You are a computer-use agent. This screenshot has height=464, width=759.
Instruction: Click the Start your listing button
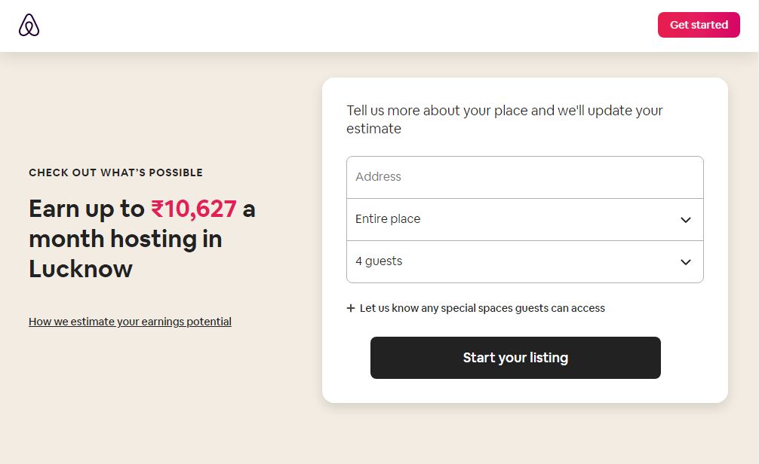pyautogui.click(x=515, y=358)
